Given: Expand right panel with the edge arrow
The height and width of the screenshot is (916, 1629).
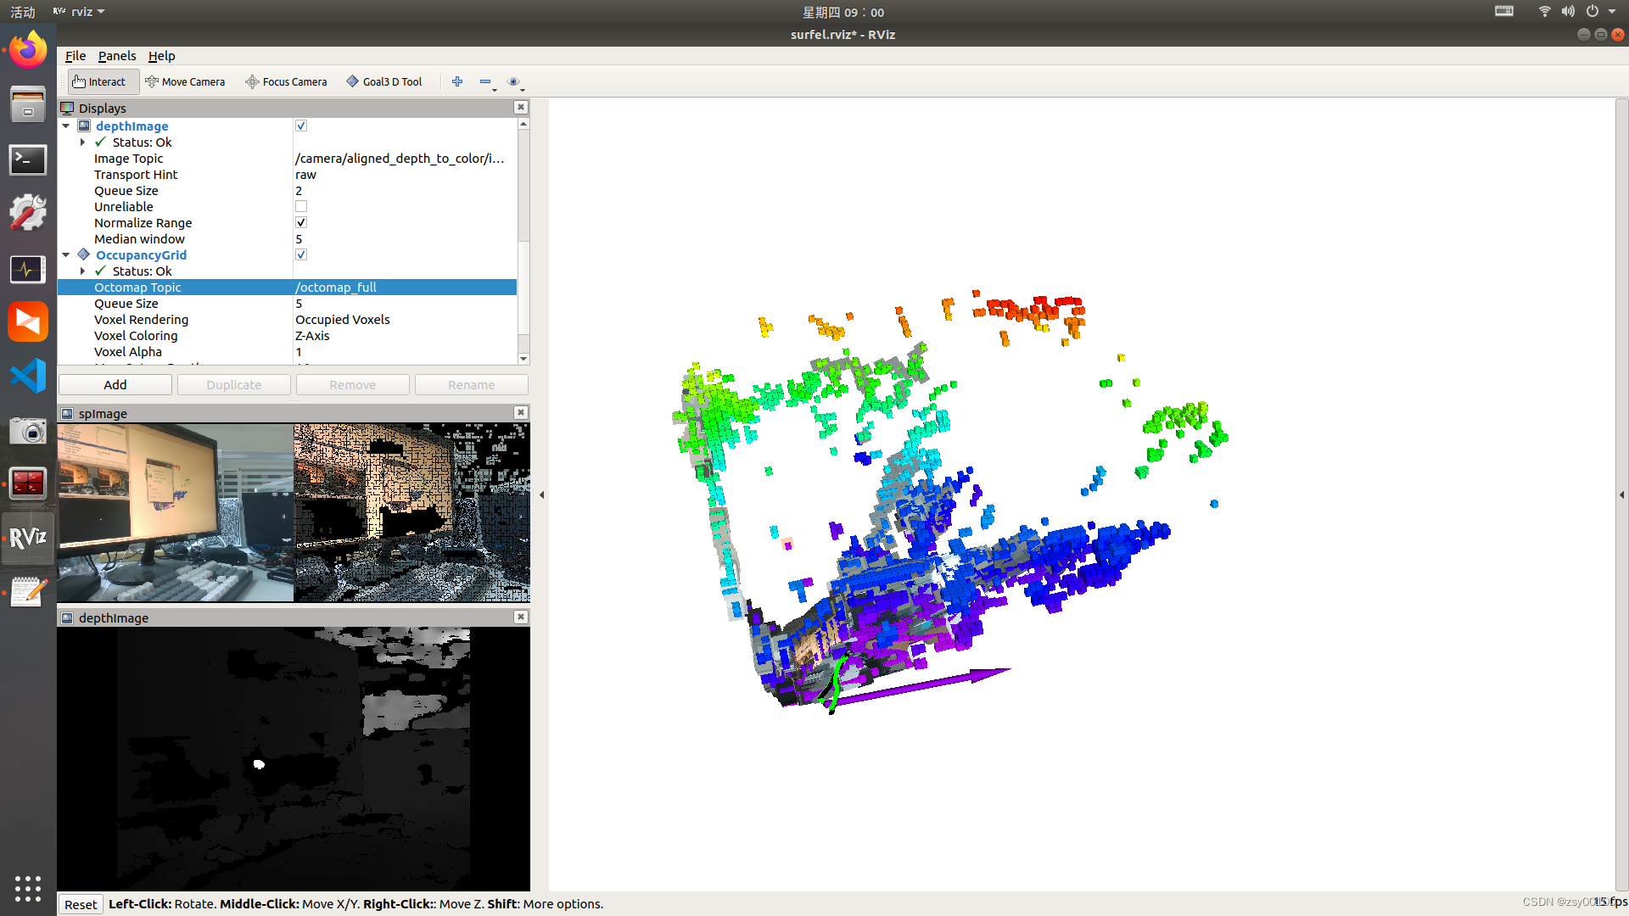Looking at the screenshot, I should click(x=1621, y=494).
